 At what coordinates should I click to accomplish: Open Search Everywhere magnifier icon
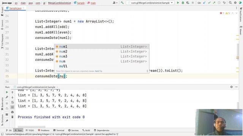230,3
